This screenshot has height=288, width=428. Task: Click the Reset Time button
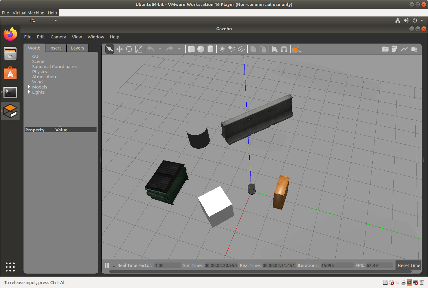[x=409, y=265]
